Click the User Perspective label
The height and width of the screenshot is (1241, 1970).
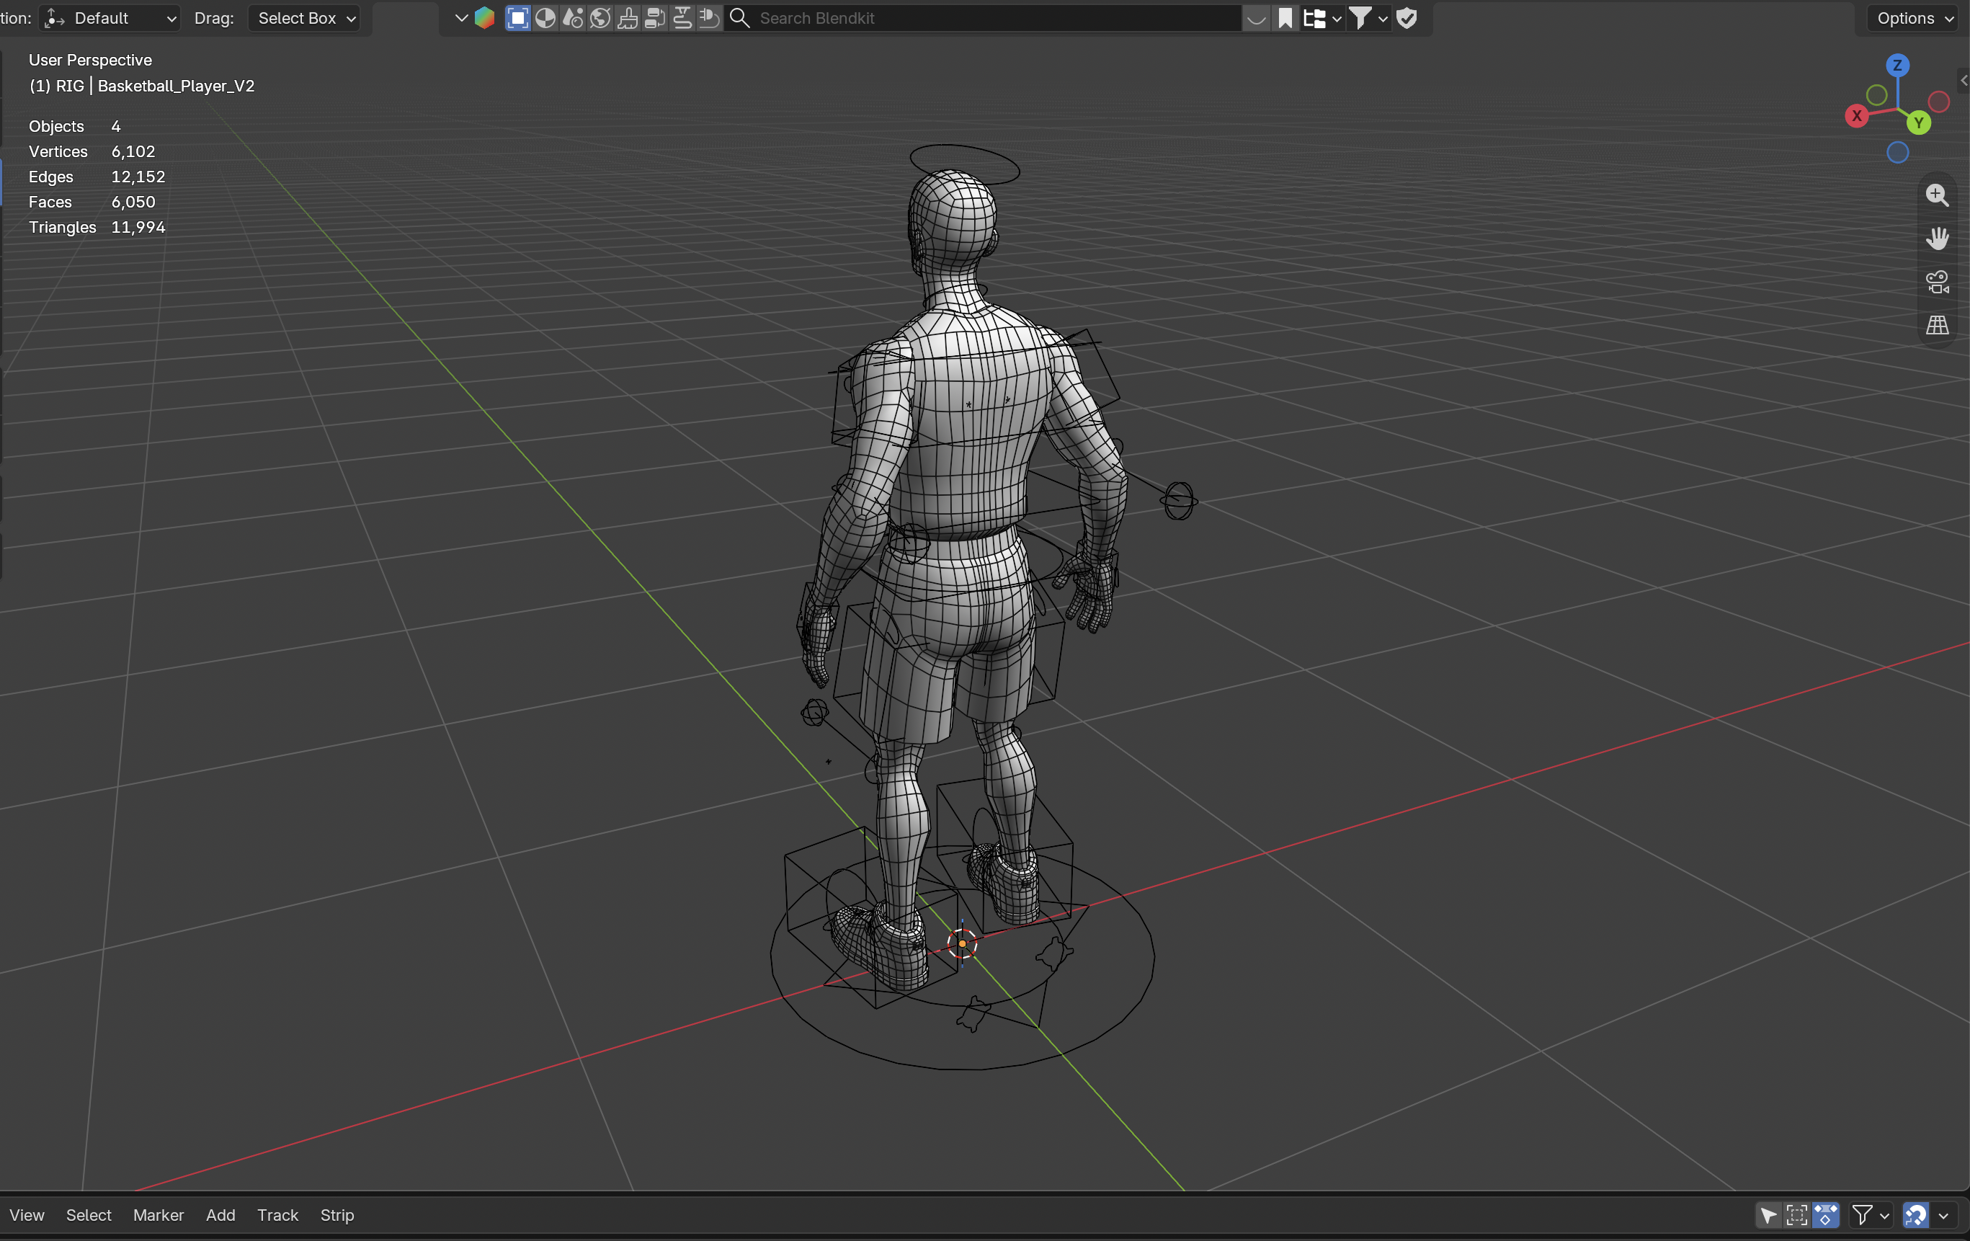point(90,60)
